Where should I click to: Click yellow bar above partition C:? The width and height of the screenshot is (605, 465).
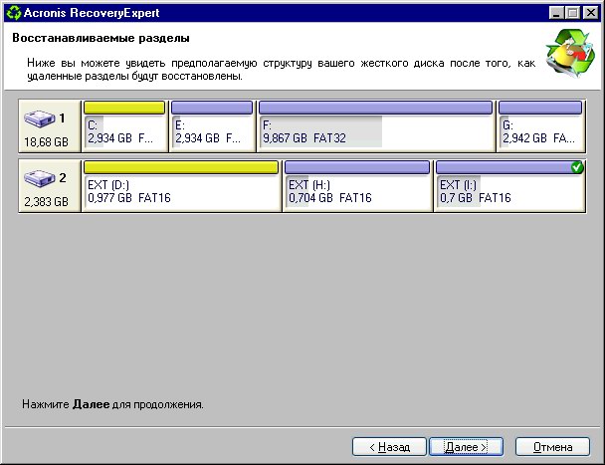[x=124, y=108]
